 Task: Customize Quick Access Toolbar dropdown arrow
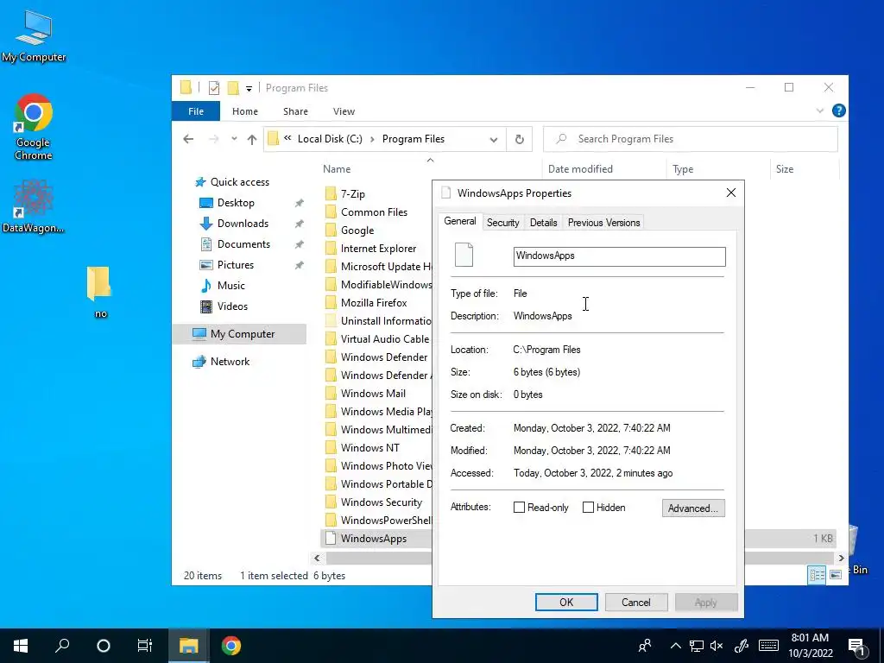(x=249, y=89)
